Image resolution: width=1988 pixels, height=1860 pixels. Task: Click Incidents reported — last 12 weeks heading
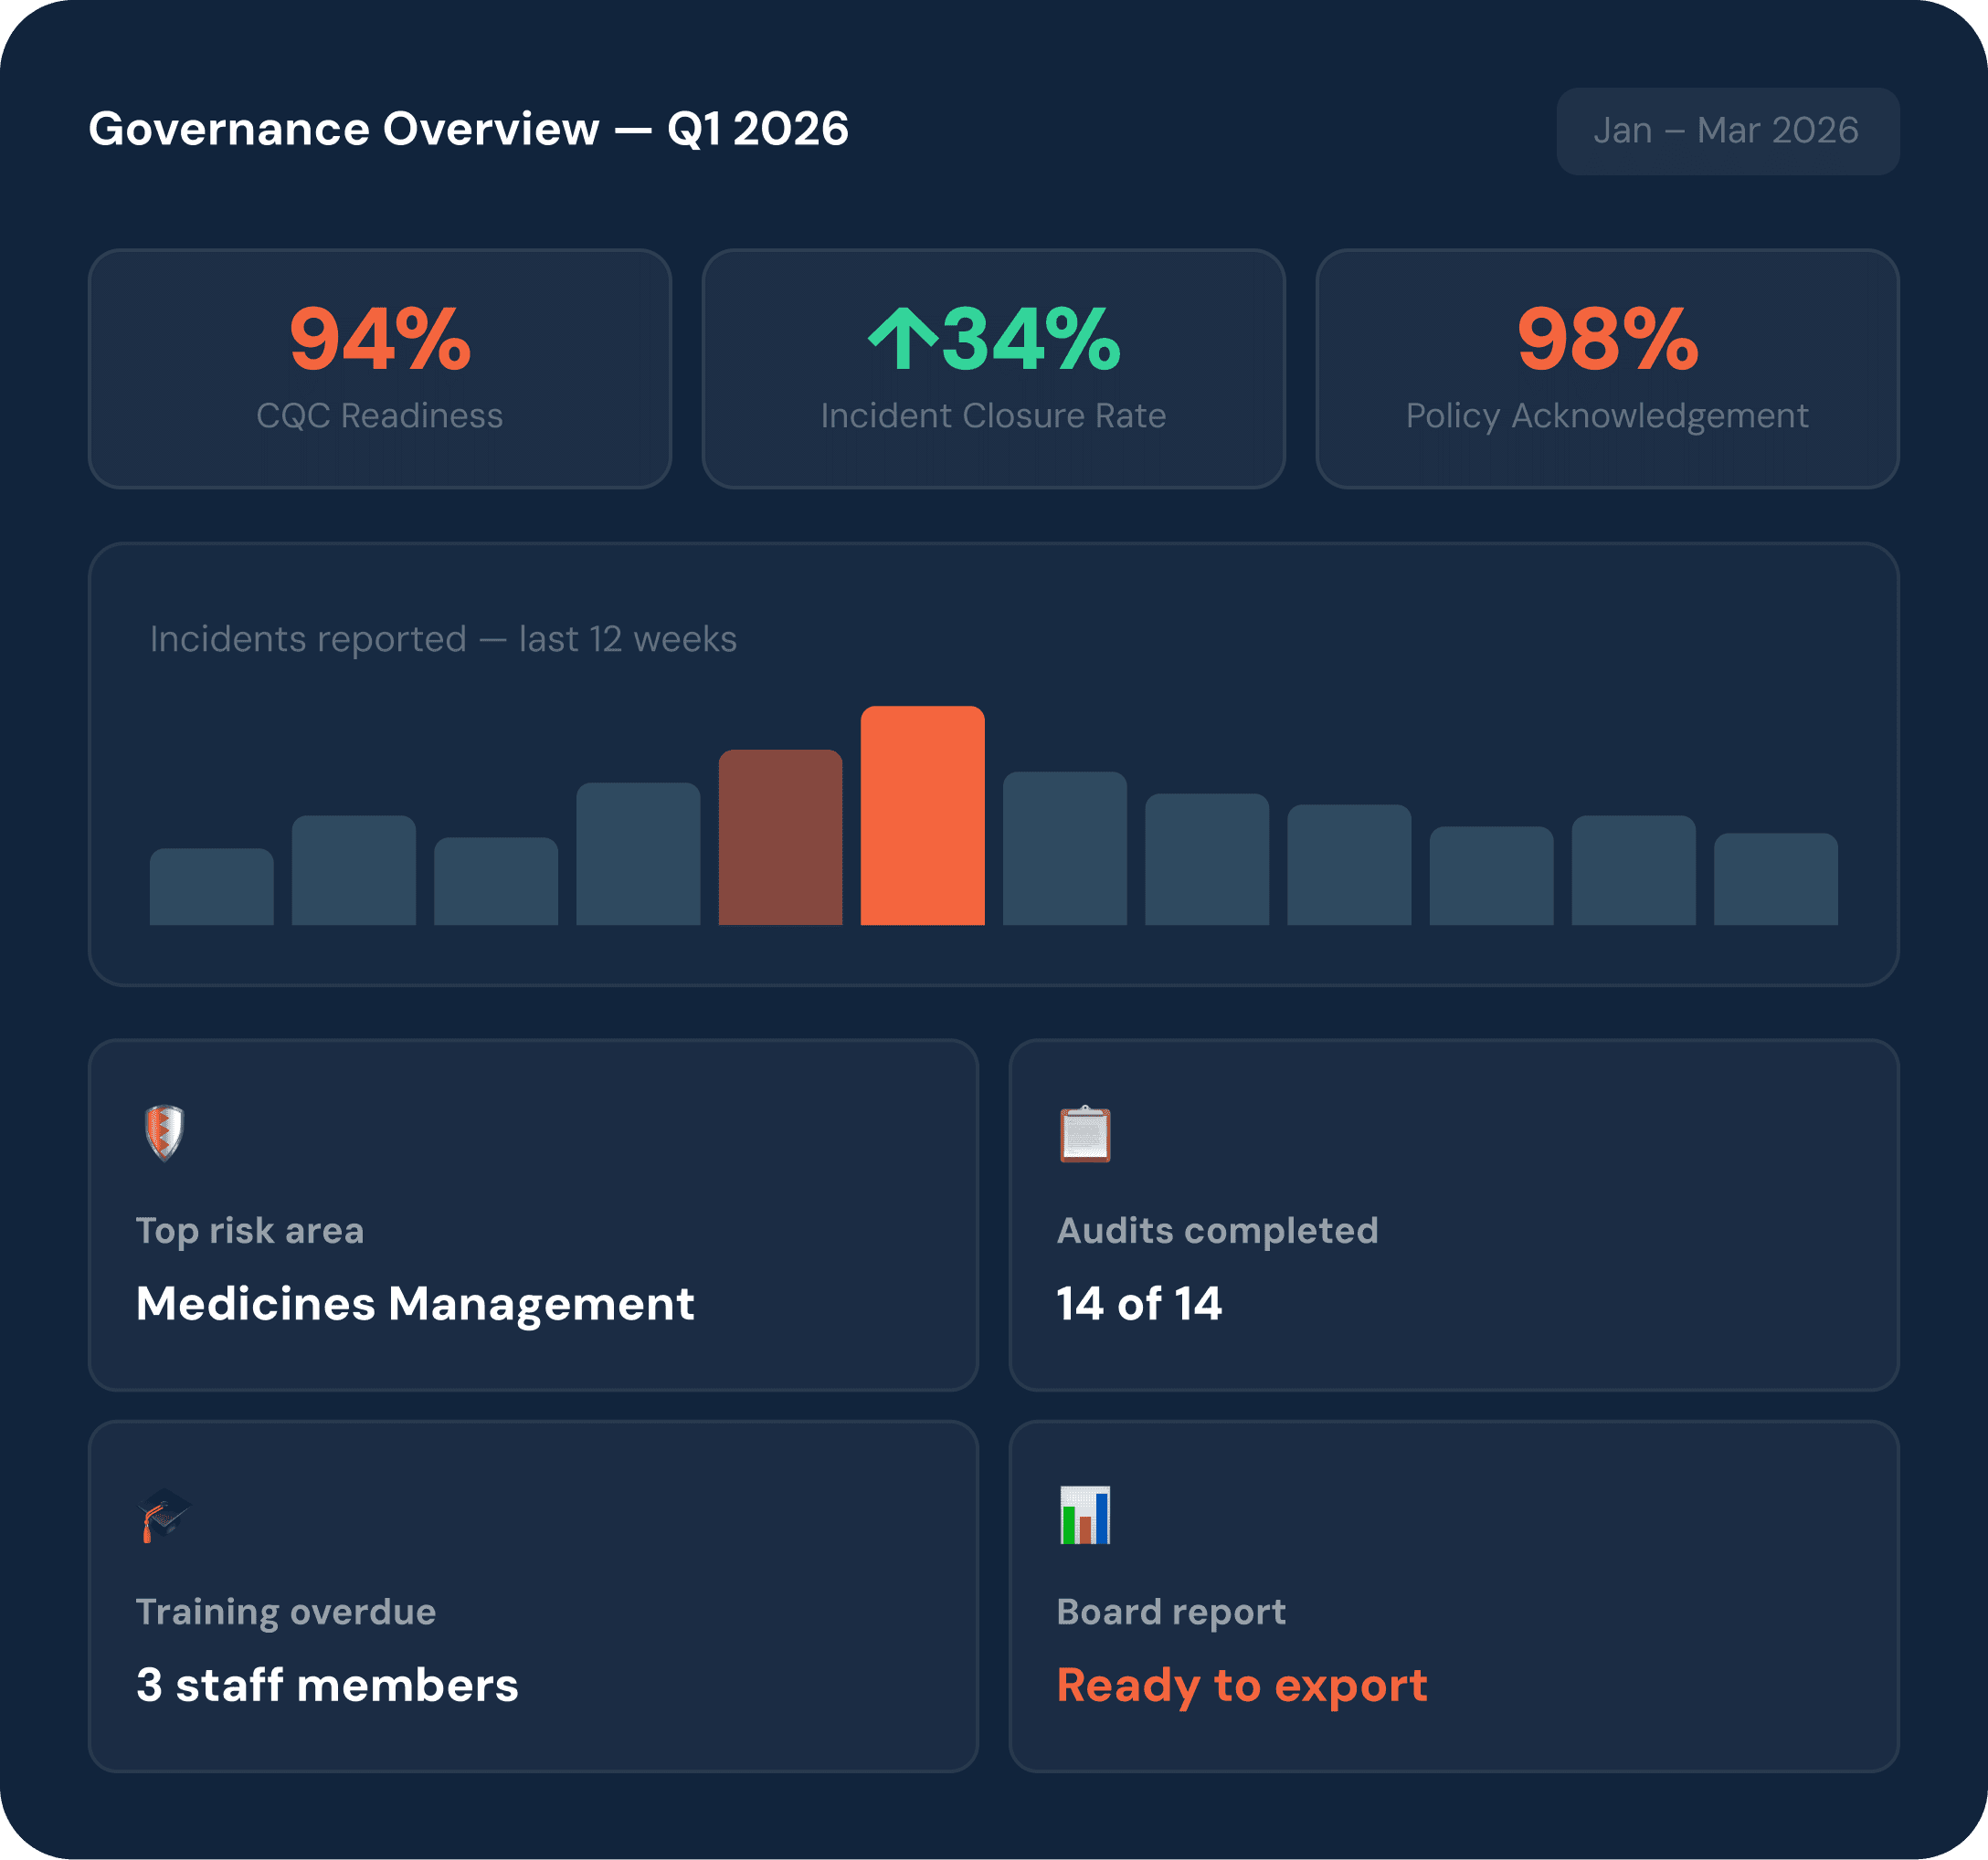click(443, 638)
